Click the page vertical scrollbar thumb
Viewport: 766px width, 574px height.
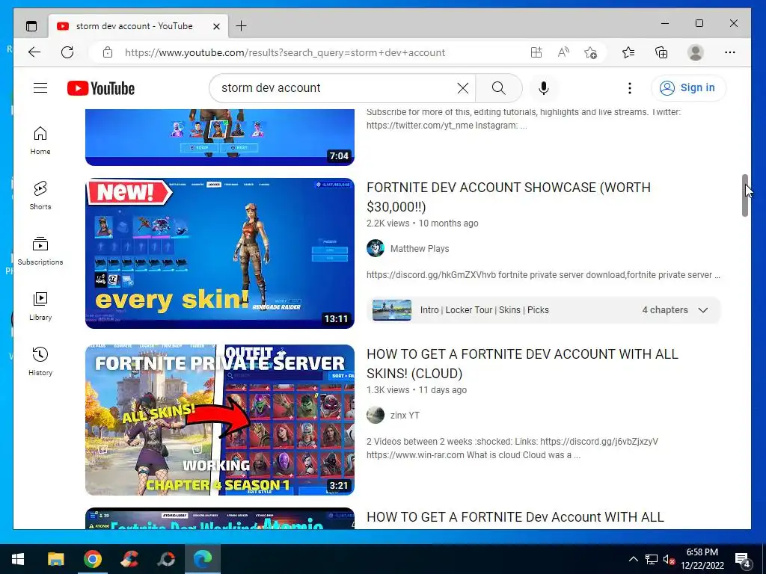tap(745, 195)
